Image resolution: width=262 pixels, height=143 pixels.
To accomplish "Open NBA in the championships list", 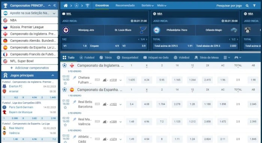I will click(x=30, y=20).
